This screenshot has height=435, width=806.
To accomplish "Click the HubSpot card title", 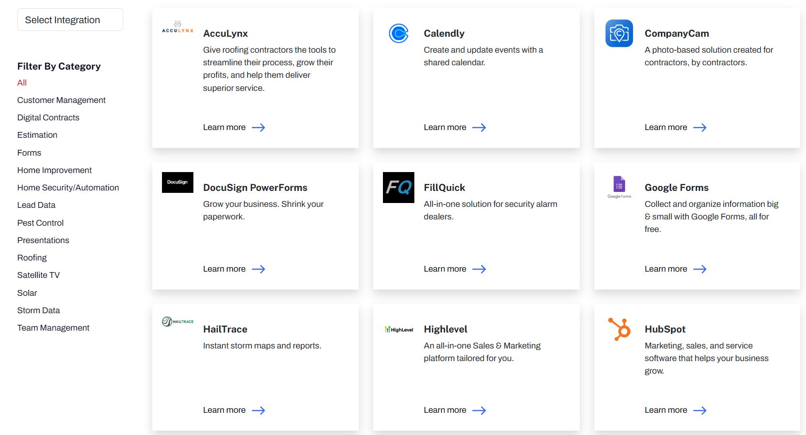I will pos(665,329).
